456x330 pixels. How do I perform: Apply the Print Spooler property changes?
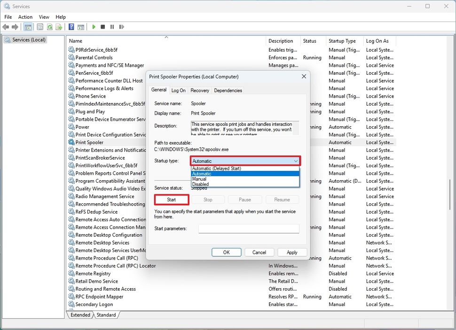[292, 252]
